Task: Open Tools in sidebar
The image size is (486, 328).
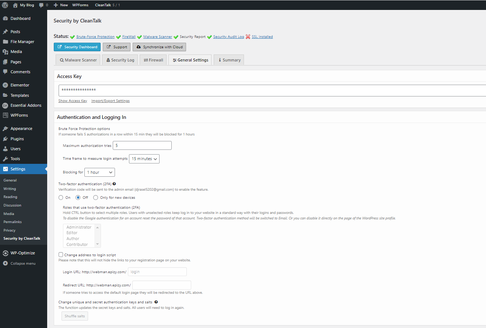Action: coord(15,159)
